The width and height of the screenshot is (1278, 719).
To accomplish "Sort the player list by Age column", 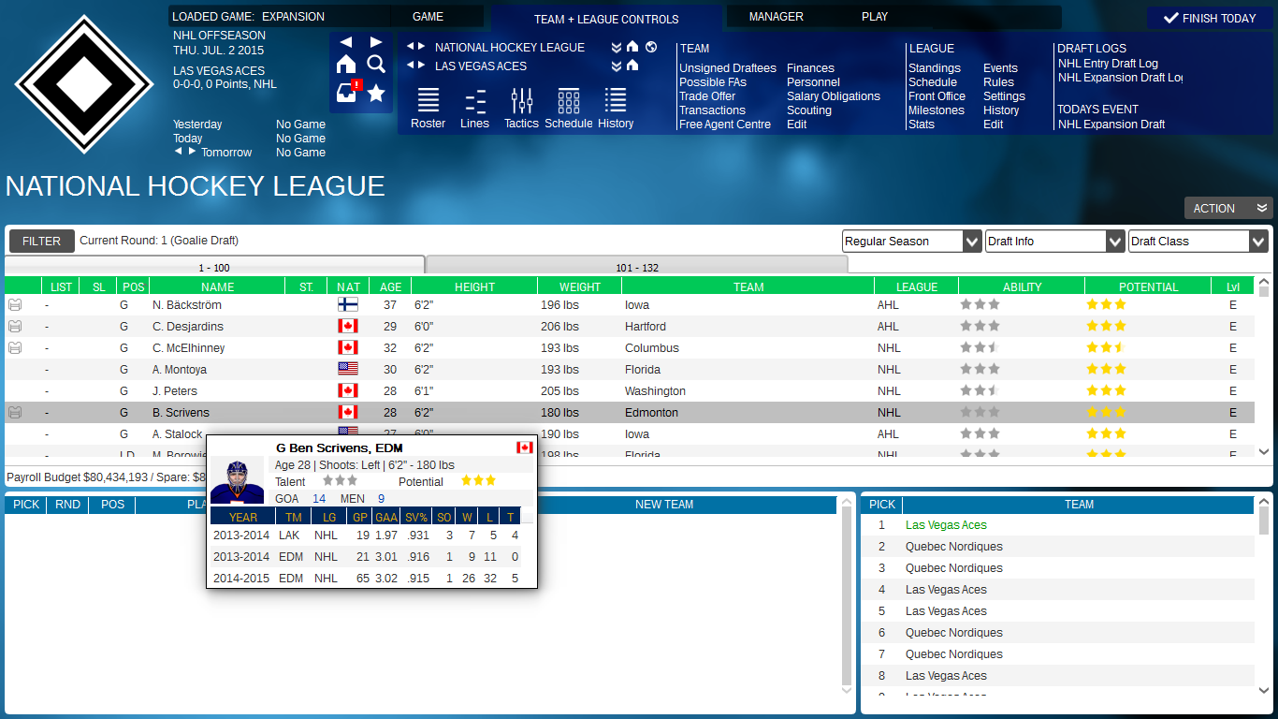I will tap(390, 286).
